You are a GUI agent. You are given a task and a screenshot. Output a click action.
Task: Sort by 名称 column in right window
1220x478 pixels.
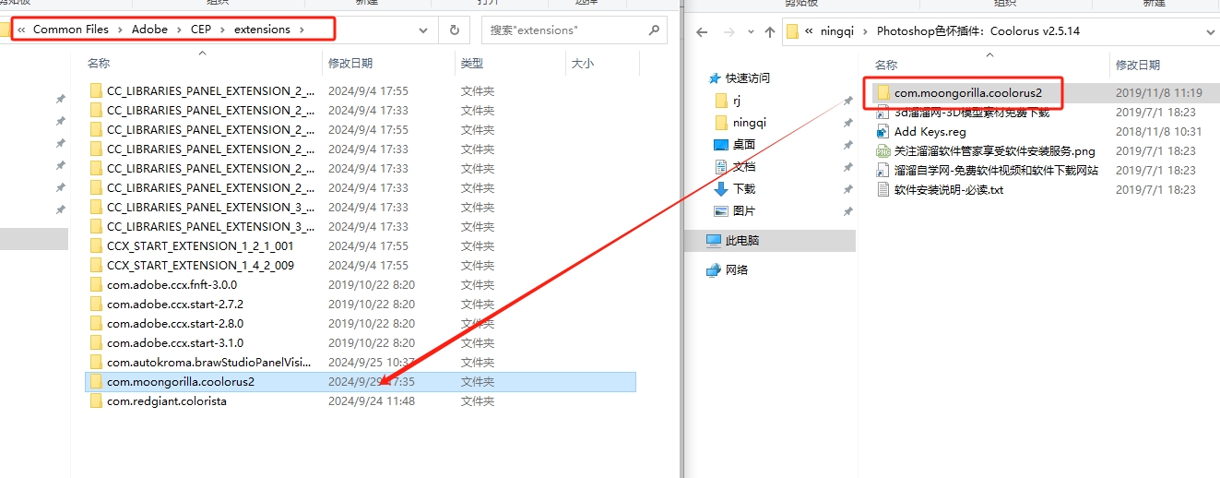[886, 66]
